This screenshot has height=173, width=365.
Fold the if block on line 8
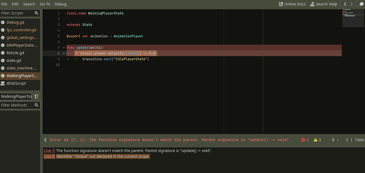coord(64,53)
